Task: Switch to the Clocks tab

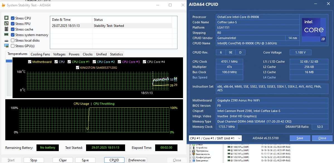Action: [87, 54]
